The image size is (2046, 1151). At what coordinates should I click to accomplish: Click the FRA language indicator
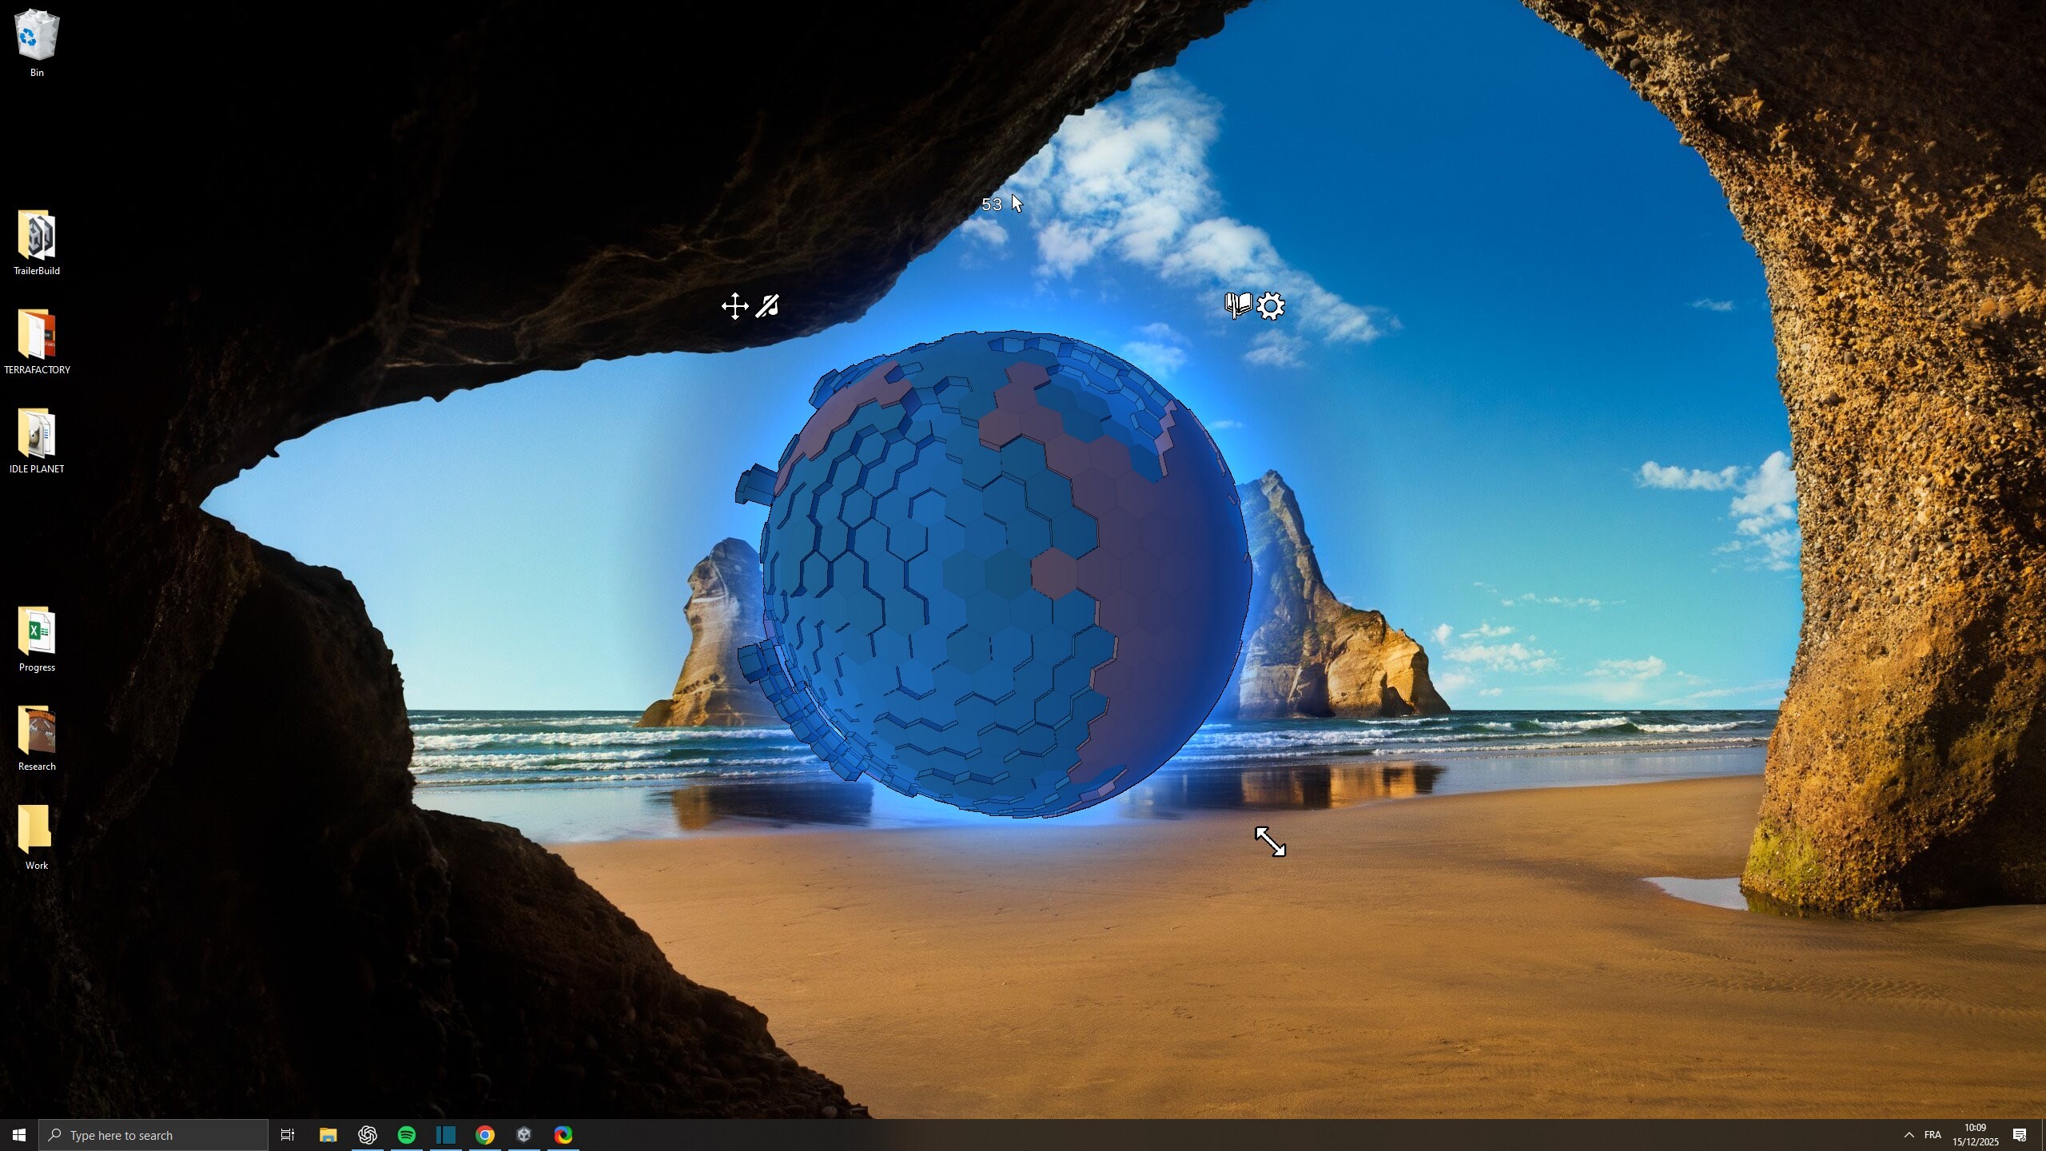1934,1134
